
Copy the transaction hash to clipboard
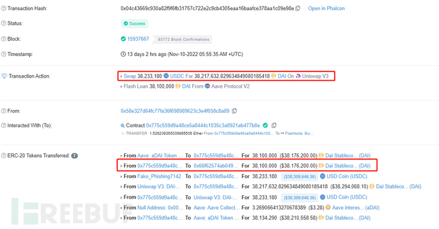tap(298, 8)
